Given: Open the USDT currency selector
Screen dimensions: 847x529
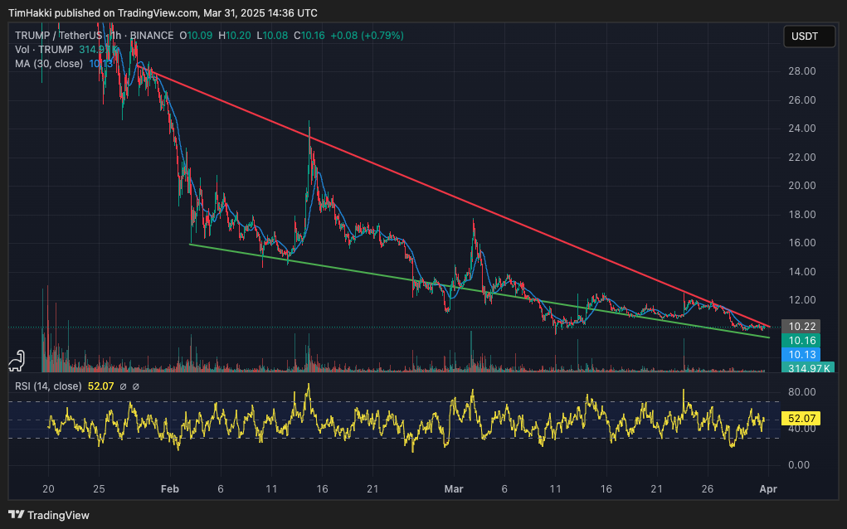Looking at the screenshot, I should coord(809,36).
